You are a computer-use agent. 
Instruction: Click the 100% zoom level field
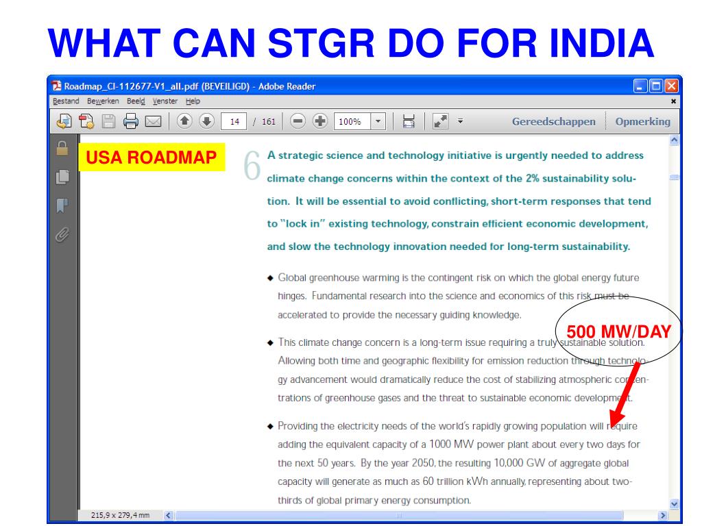[352, 121]
